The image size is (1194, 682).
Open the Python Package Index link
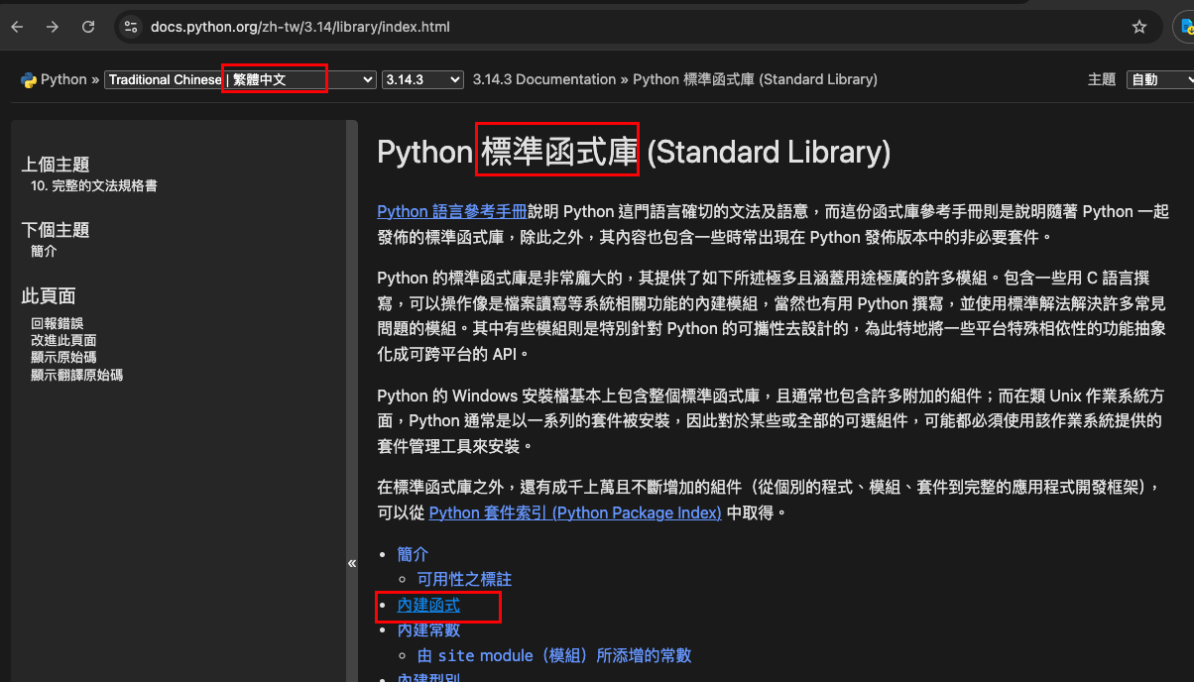point(574,512)
